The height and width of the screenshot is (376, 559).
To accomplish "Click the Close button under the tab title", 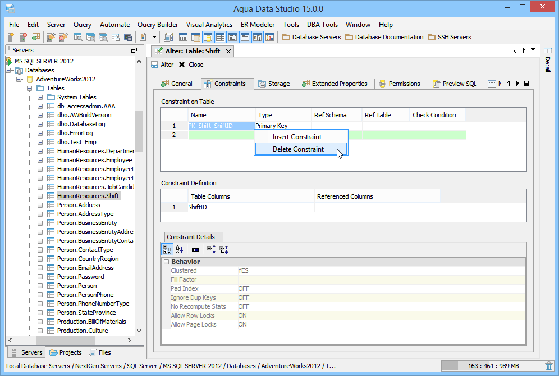I will pyautogui.click(x=191, y=65).
